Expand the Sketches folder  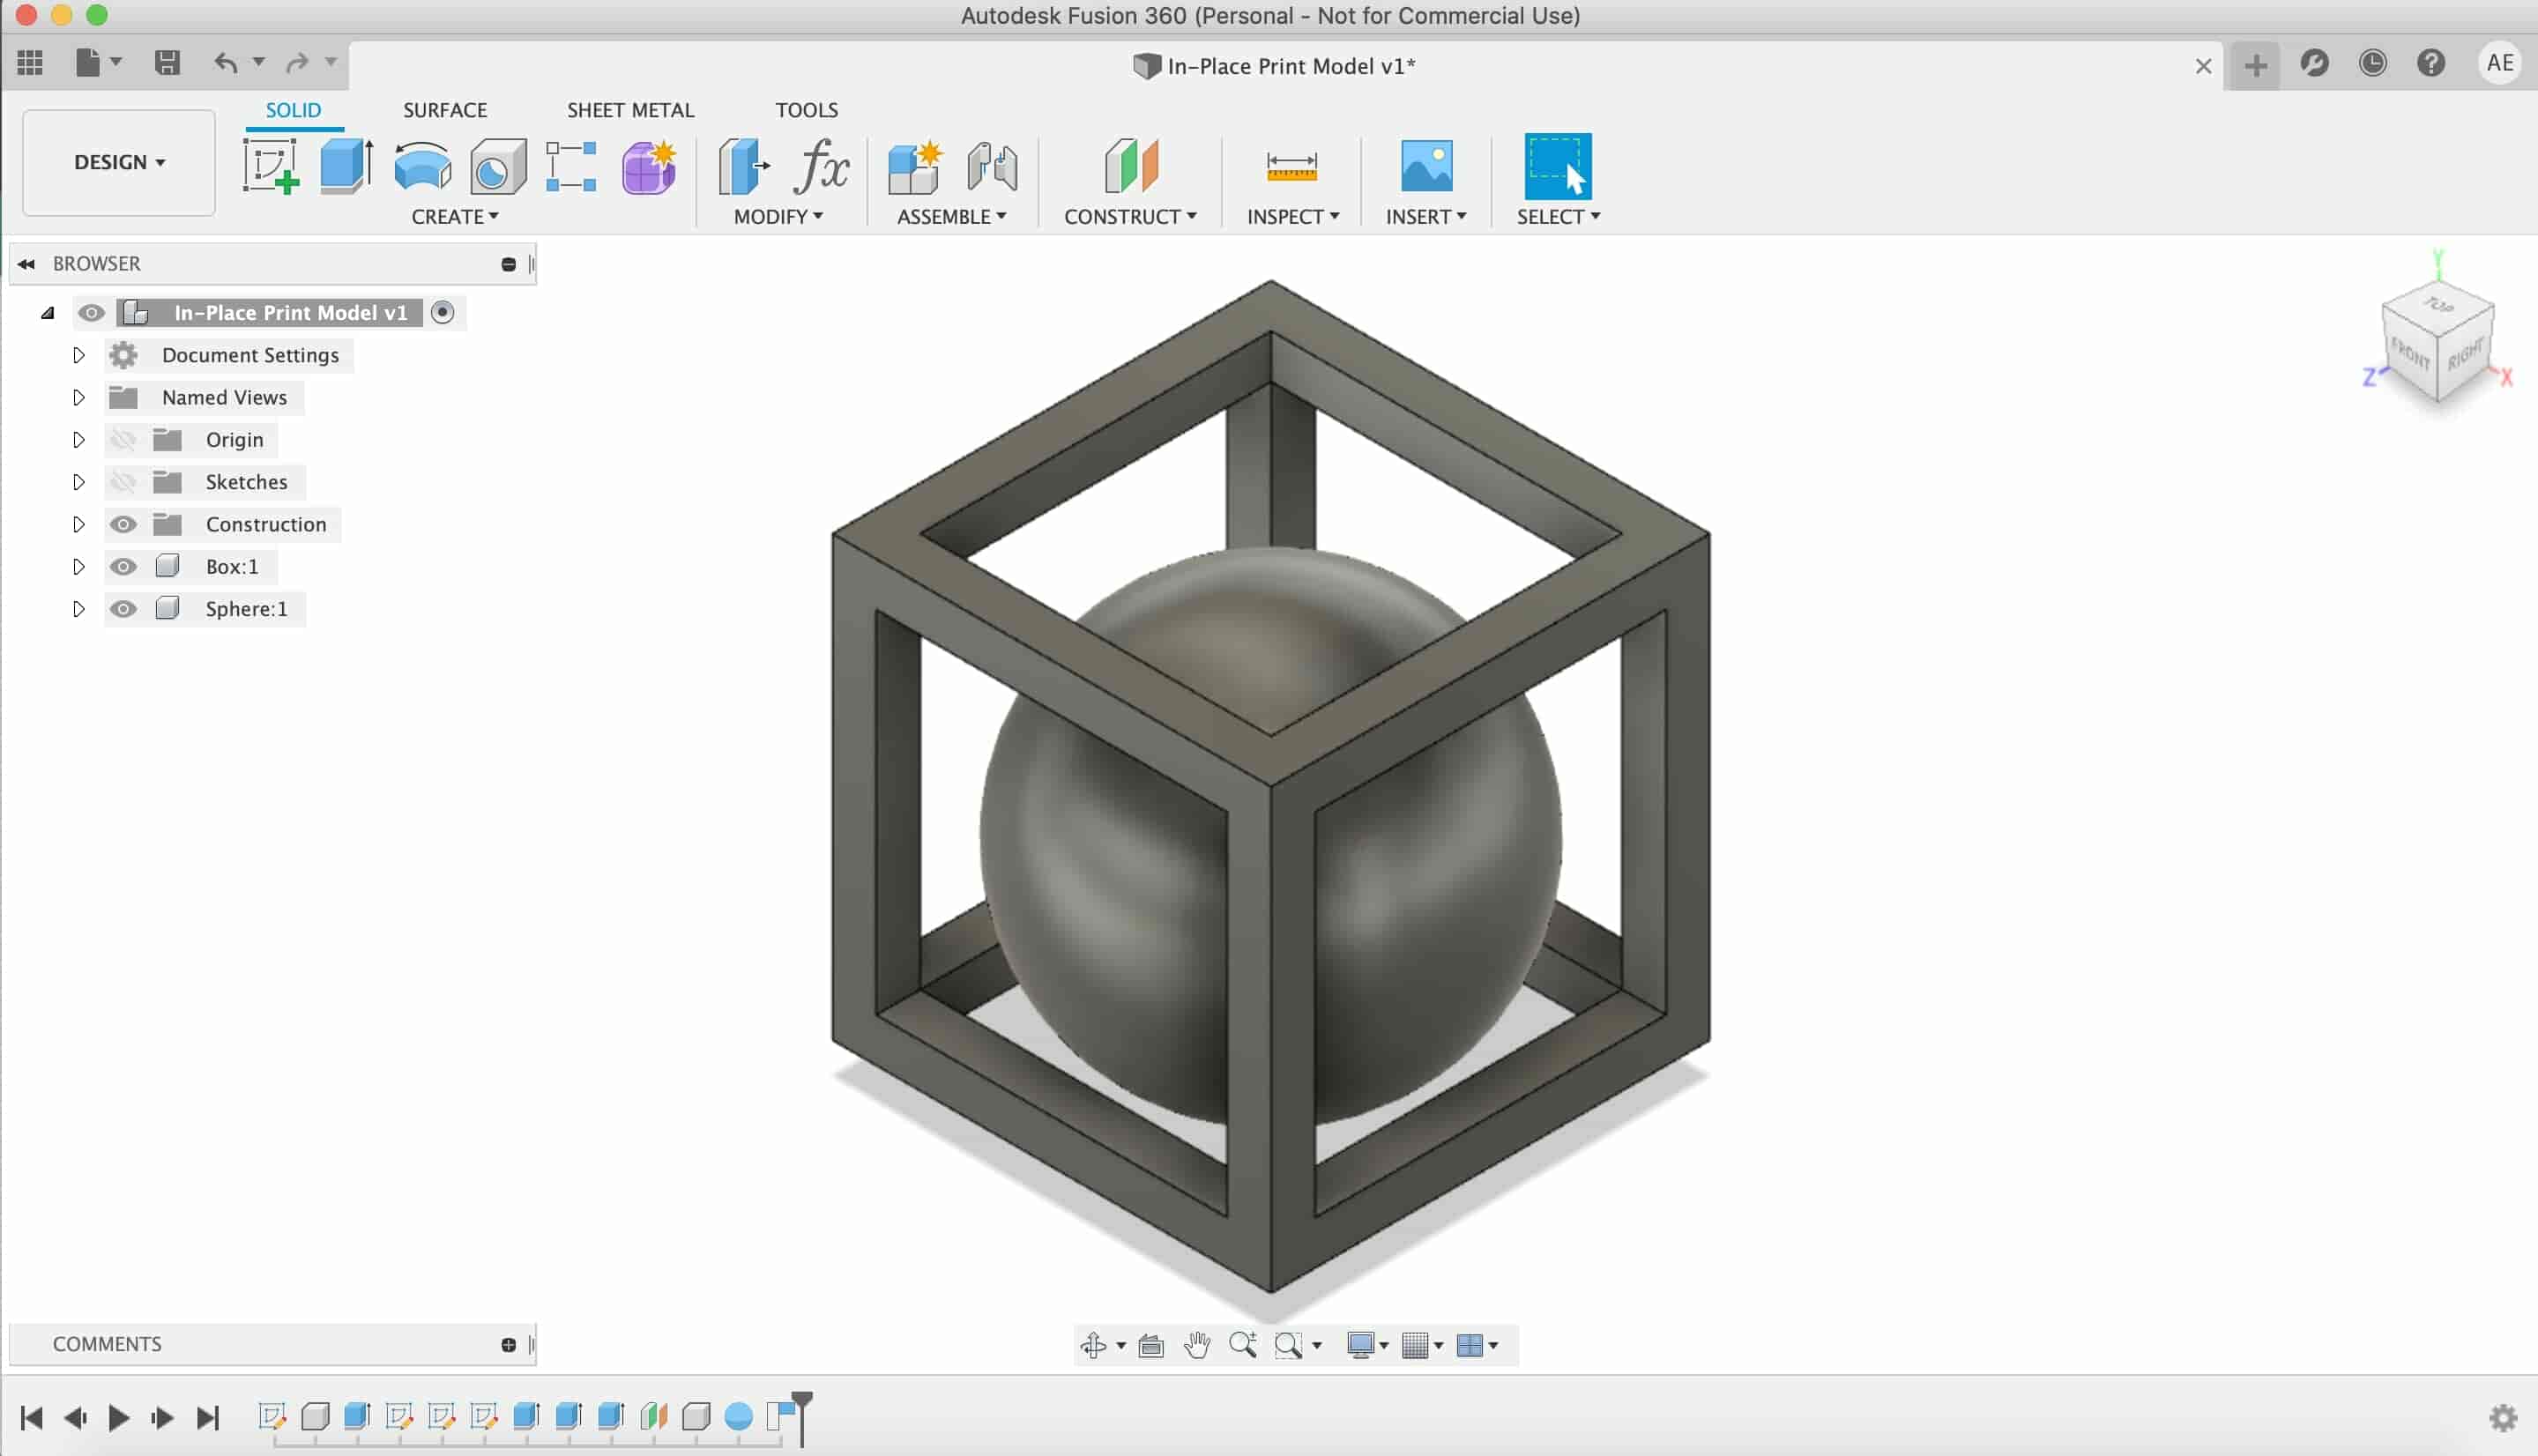tap(78, 482)
